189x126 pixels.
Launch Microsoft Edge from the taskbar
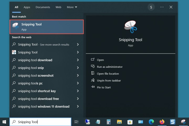[151, 122]
